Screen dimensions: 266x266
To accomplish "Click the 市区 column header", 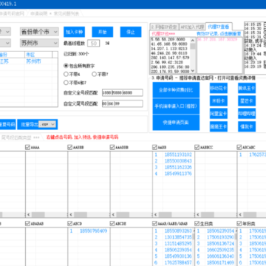I will [38, 55].
